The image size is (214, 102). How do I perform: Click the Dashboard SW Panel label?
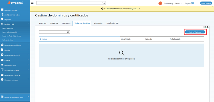tap(11, 10)
